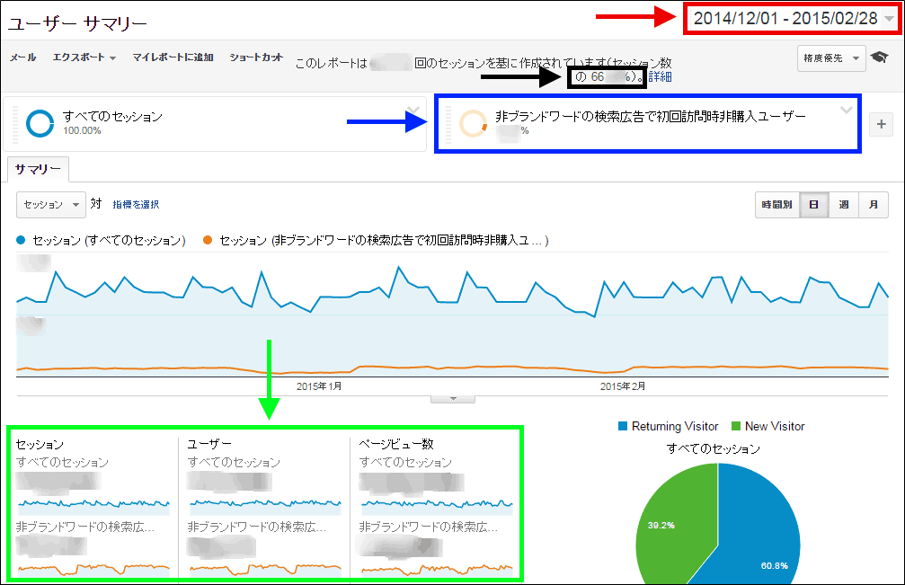
Task: Click the plus icon to add segment
Action: [881, 125]
